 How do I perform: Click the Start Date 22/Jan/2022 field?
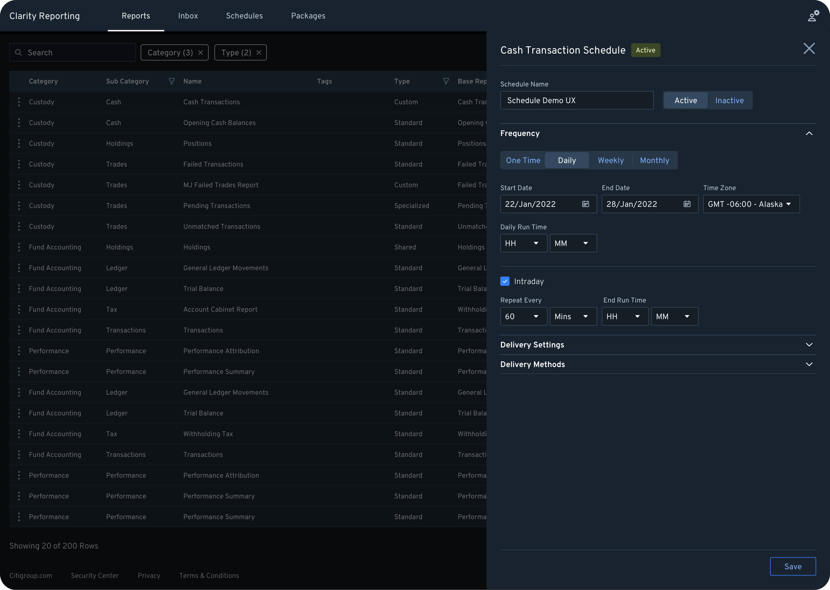(548, 204)
